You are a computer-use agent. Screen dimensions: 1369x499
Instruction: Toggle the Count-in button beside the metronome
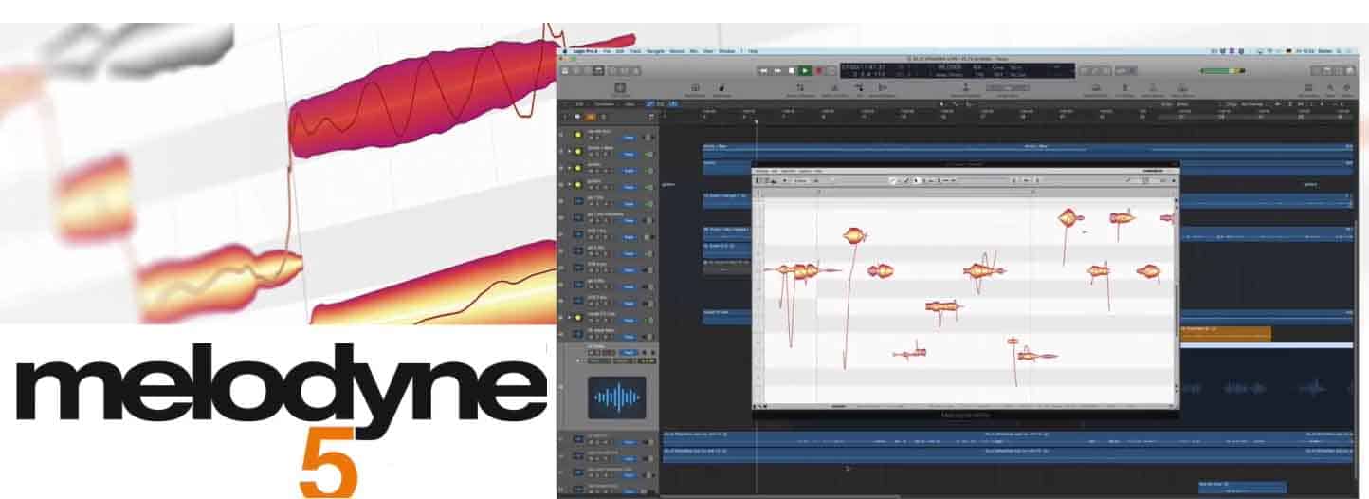coord(1121,71)
